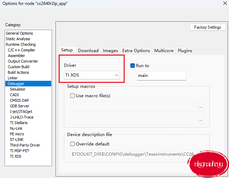Open the Images tab
The height and width of the screenshot is (178, 229).
click(110, 50)
